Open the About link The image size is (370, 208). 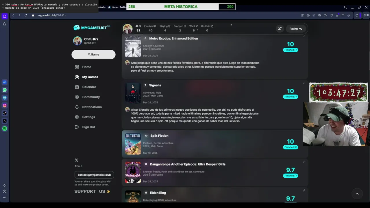(78, 166)
